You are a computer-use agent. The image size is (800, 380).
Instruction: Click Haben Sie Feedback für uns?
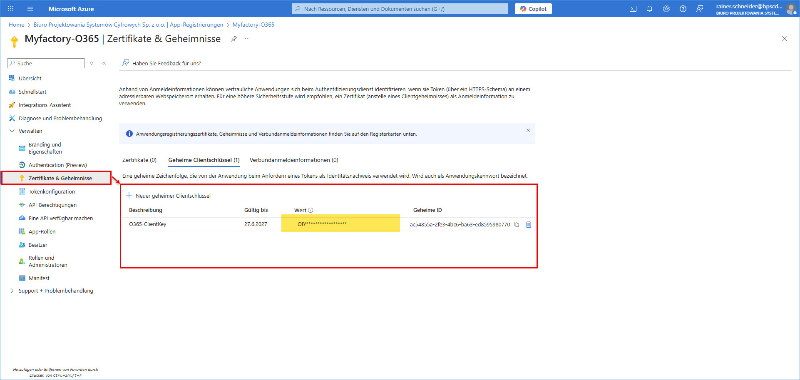tap(161, 63)
